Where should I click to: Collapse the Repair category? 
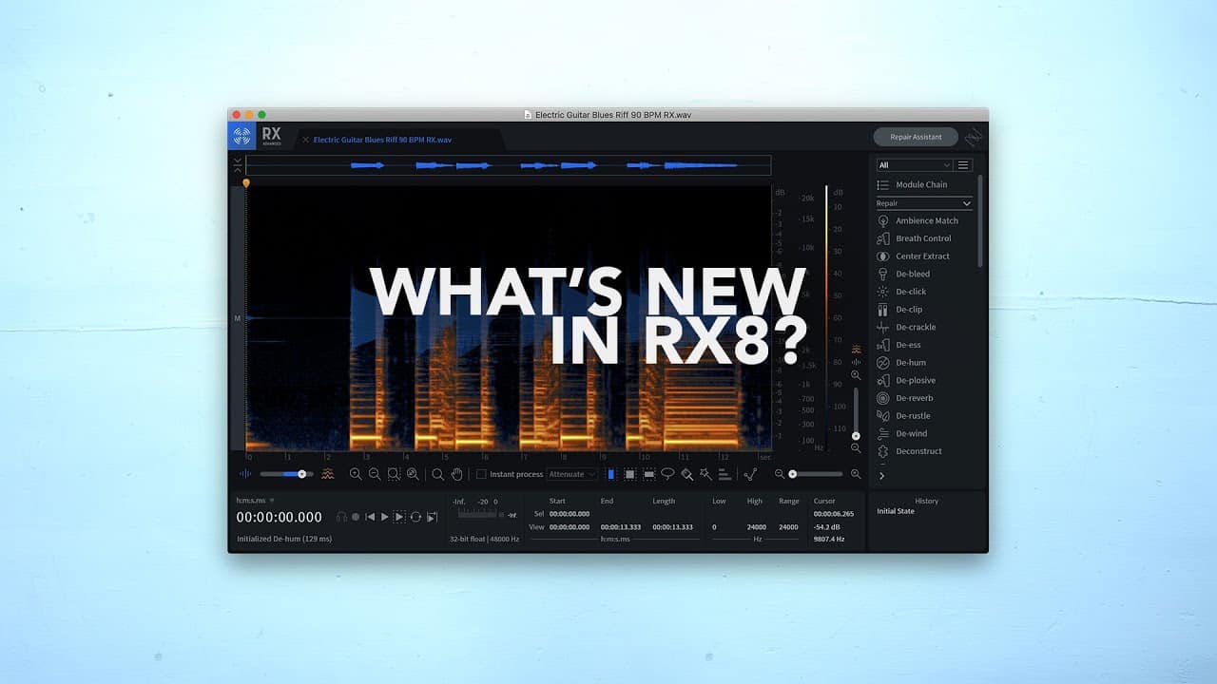click(x=924, y=203)
